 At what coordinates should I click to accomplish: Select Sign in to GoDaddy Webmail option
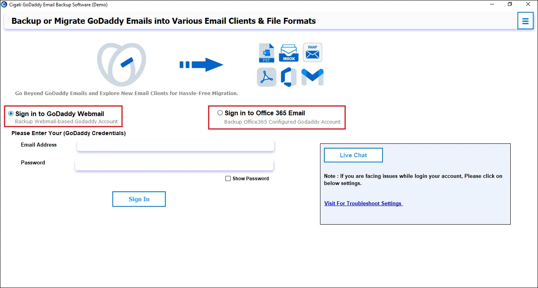tap(11, 114)
